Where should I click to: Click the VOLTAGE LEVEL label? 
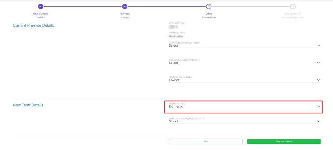(x=177, y=23)
